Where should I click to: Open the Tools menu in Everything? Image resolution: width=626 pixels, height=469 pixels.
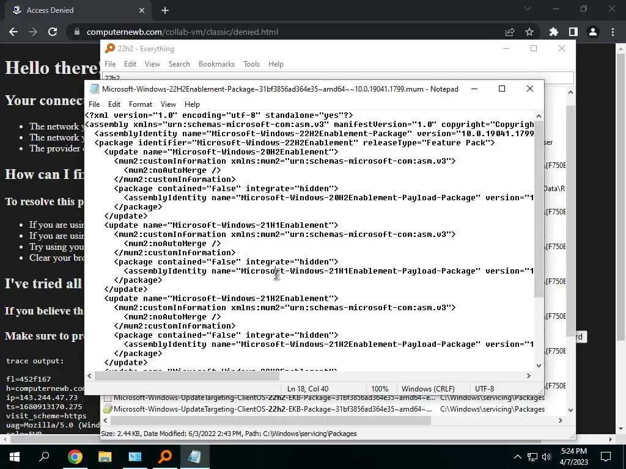251,64
